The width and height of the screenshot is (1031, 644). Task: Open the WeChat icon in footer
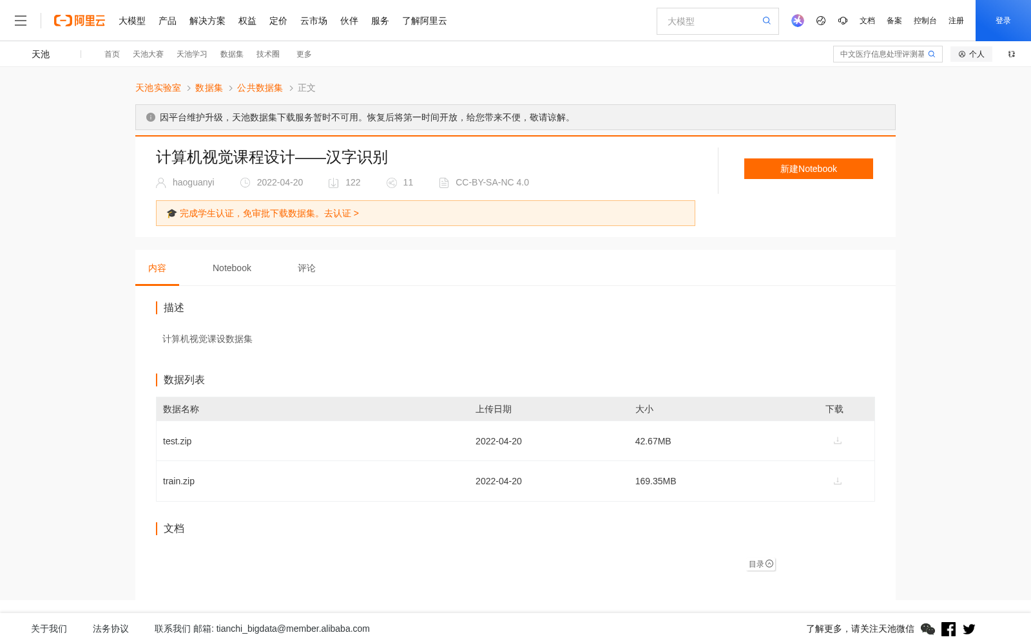coord(928,629)
